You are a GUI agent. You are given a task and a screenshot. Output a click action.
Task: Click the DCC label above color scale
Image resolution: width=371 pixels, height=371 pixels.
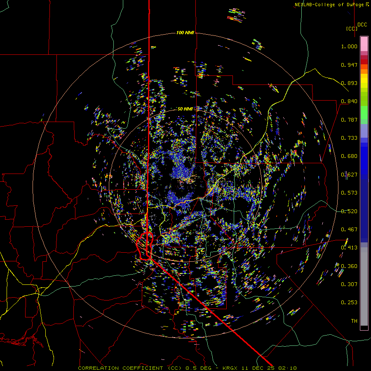click(x=362, y=25)
